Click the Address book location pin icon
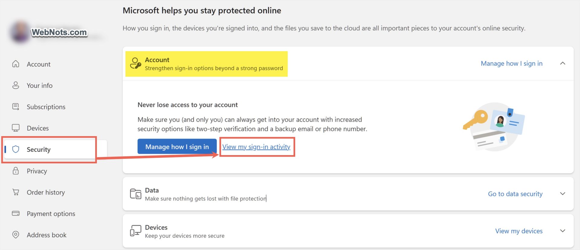The height and width of the screenshot is (250, 580). pos(16,235)
